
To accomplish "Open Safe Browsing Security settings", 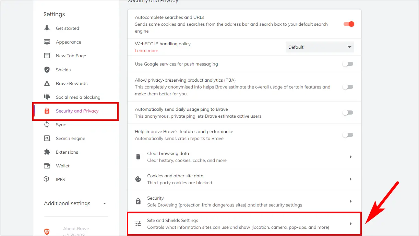I will tap(244, 201).
